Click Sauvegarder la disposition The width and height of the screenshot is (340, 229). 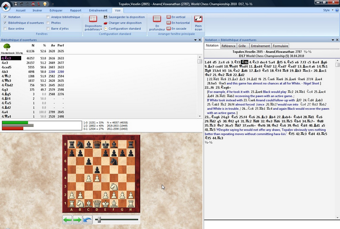(x=124, y=17)
